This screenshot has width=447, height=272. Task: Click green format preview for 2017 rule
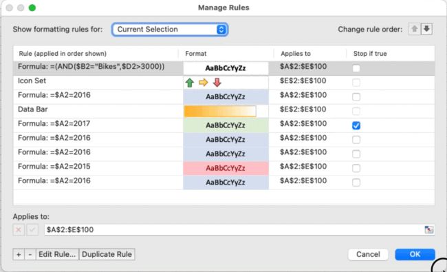226,125
